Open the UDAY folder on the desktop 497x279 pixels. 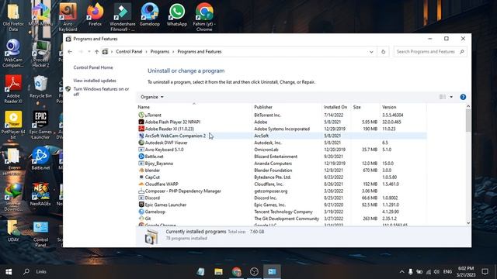[x=13, y=231]
